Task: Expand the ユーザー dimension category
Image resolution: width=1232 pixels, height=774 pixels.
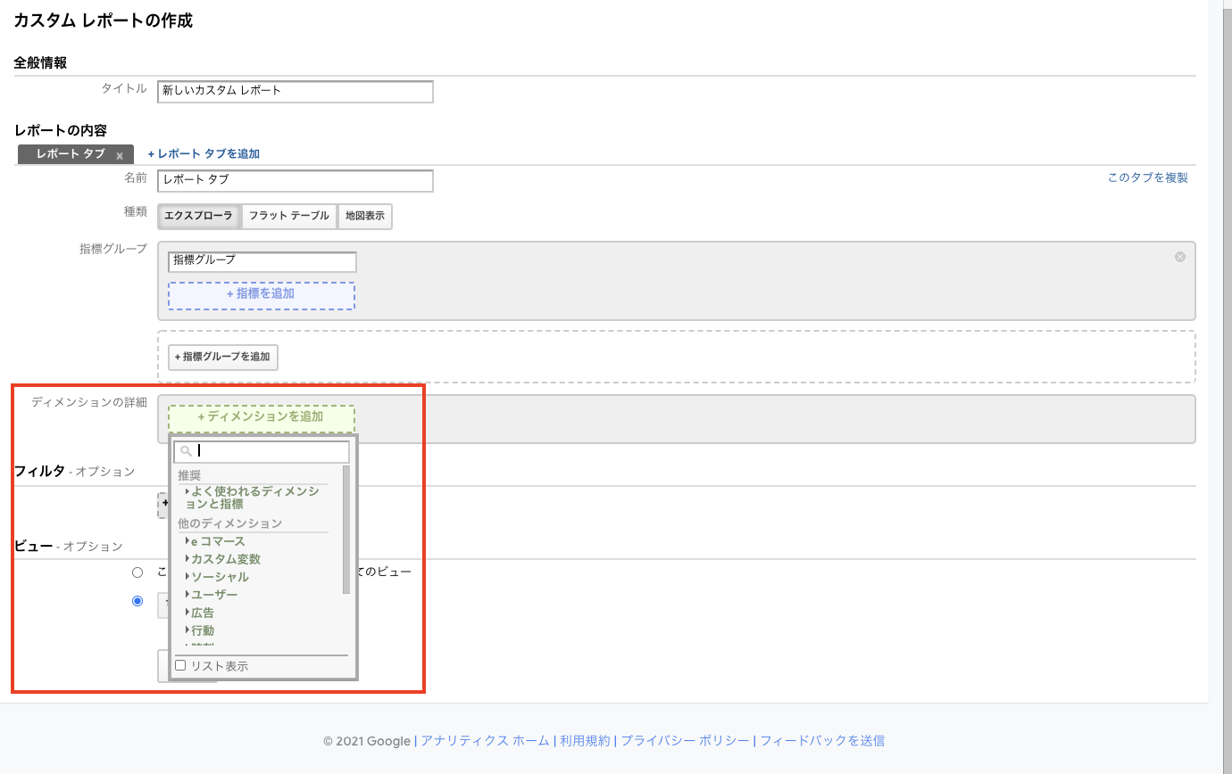Action: pyautogui.click(x=214, y=595)
